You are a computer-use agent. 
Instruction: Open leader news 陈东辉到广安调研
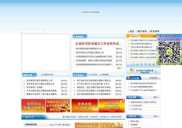click(x=35, y=87)
